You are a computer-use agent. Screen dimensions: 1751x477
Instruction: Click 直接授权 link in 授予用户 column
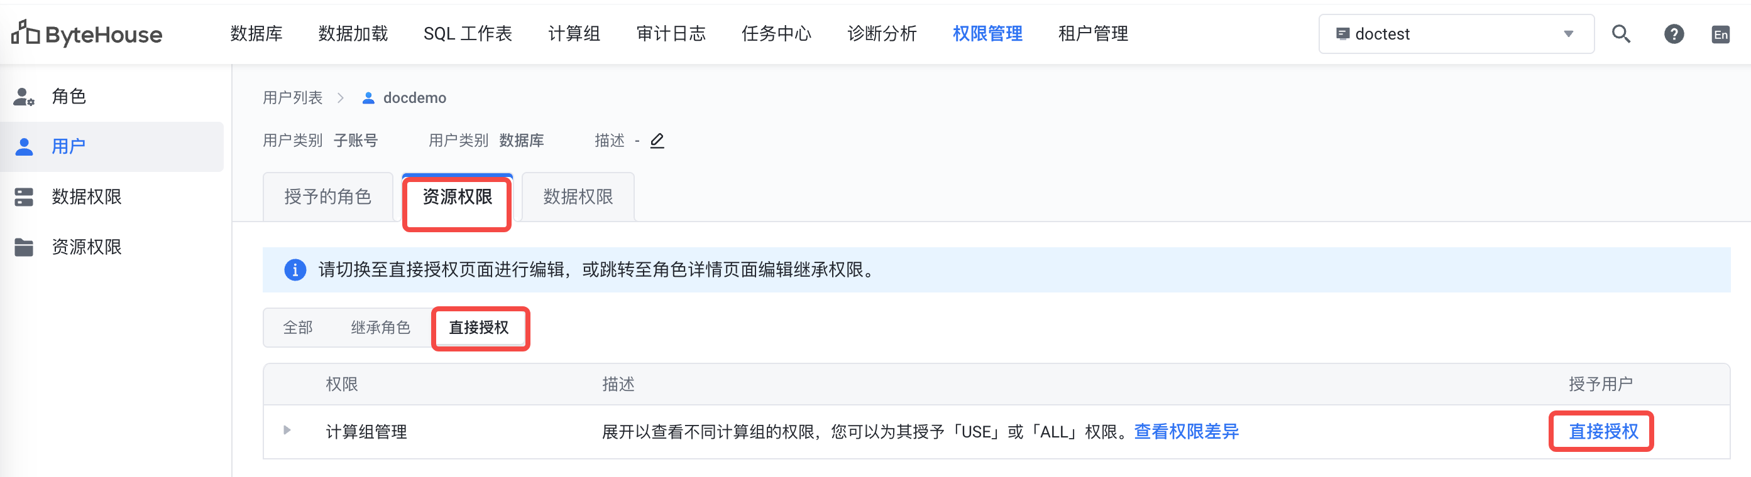pyautogui.click(x=1603, y=432)
